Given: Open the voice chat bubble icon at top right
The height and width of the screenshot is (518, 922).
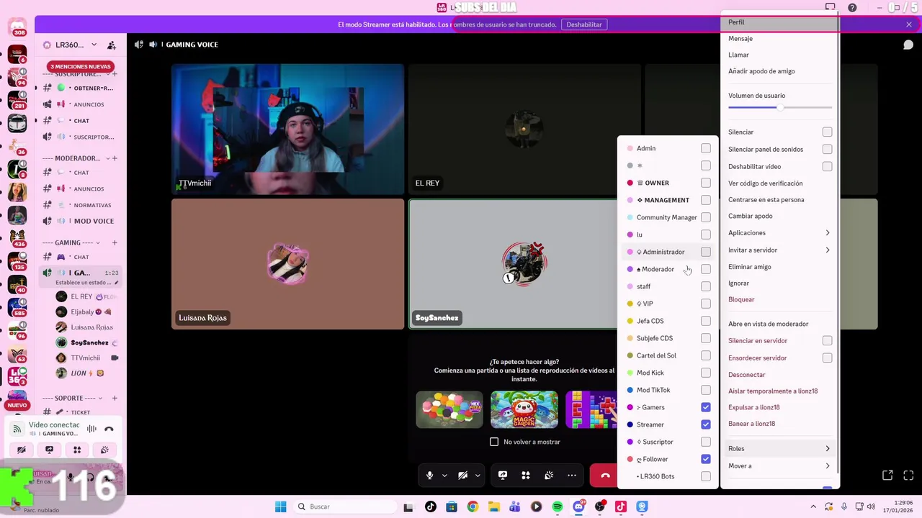Looking at the screenshot, I should (x=908, y=45).
